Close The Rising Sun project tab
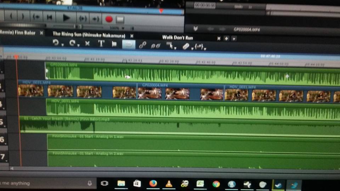 pos(132,36)
